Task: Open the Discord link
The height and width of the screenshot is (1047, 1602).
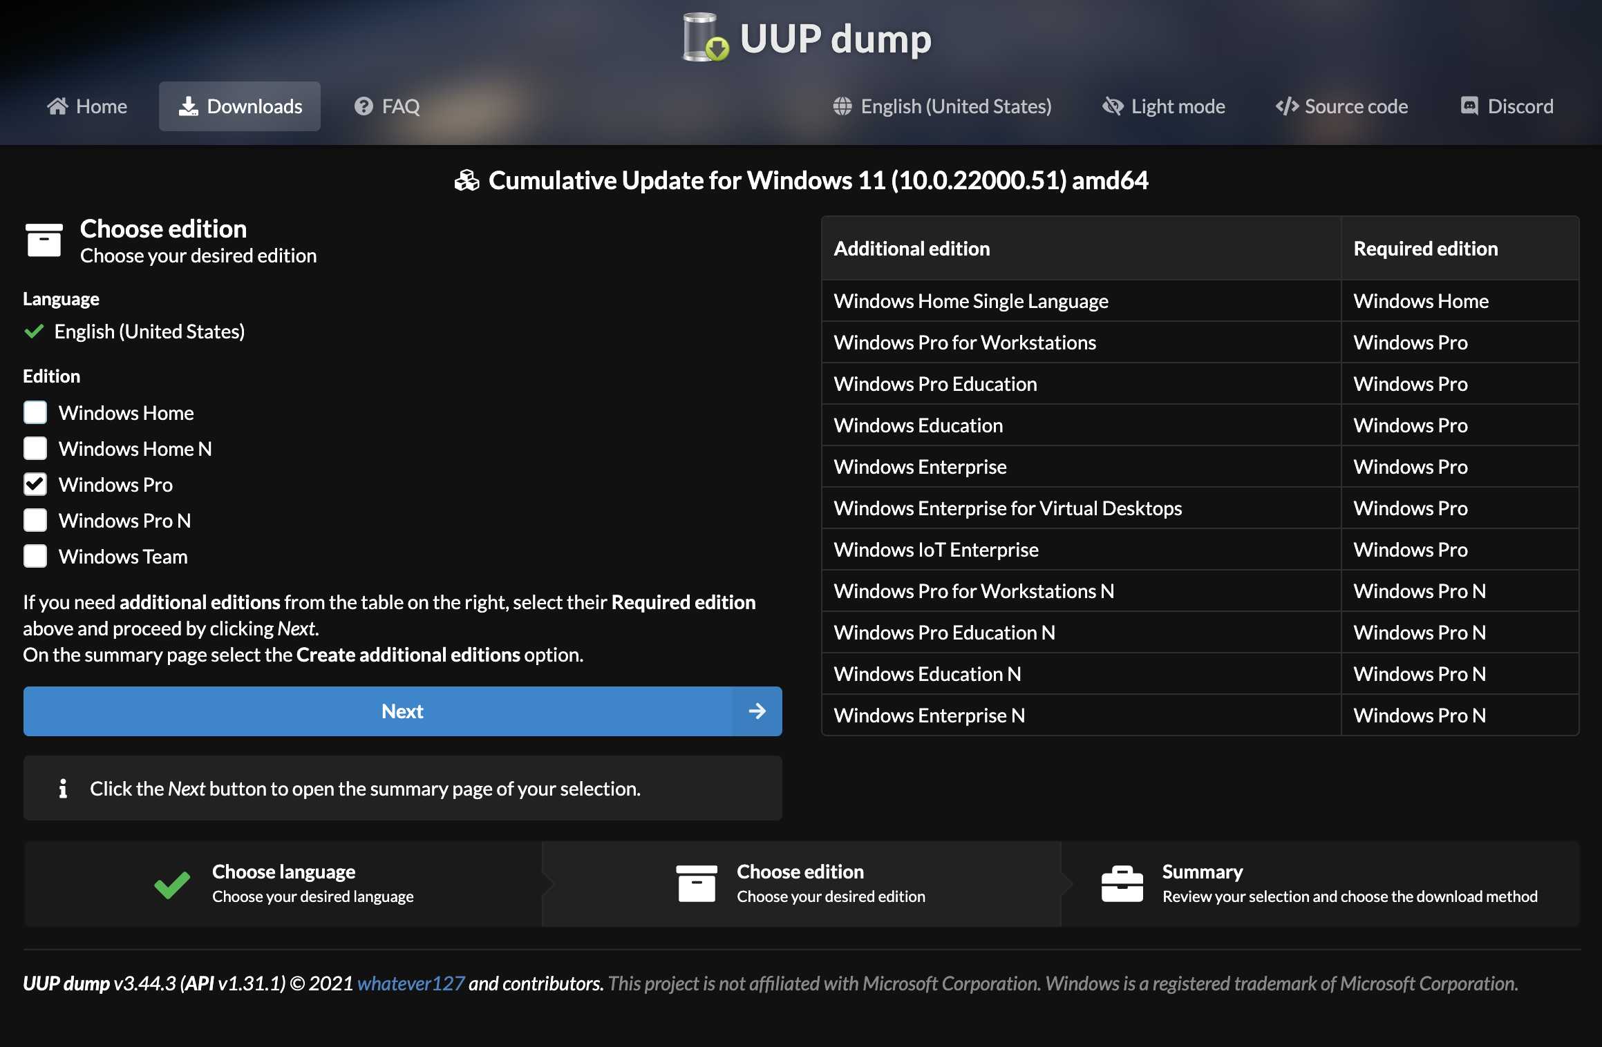Action: pos(1507,106)
